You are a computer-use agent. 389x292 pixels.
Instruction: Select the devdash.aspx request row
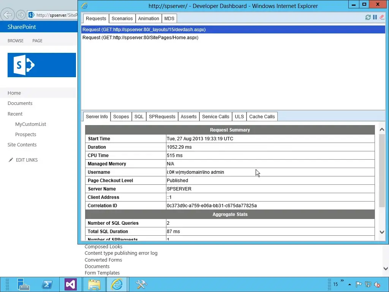click(233, 30)
